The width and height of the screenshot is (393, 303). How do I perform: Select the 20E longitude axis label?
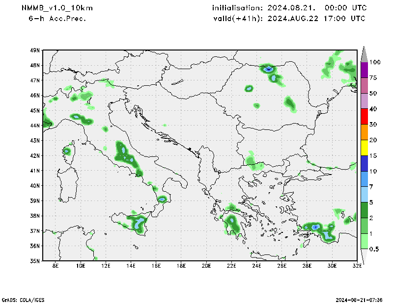[206, 266]
